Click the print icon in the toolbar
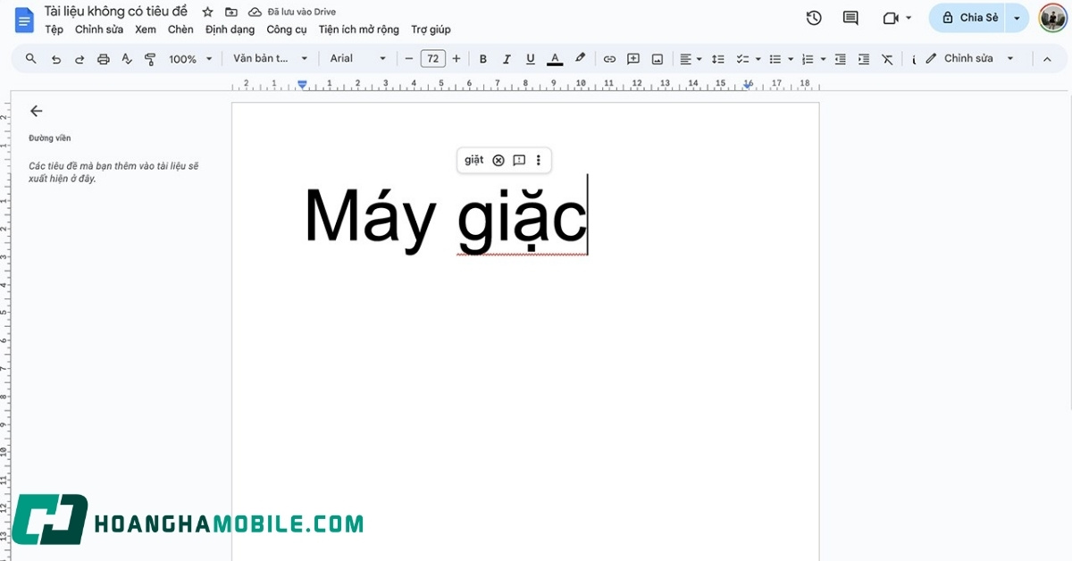Image resolution: width=1072 pixels, height=561 pixels. (103, 59)
